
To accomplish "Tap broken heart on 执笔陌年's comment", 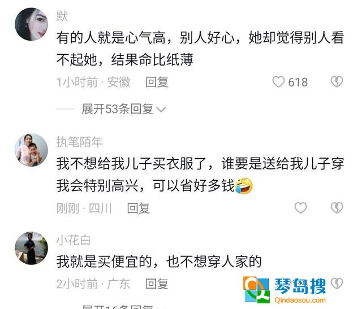I will [x=337, y=208].
